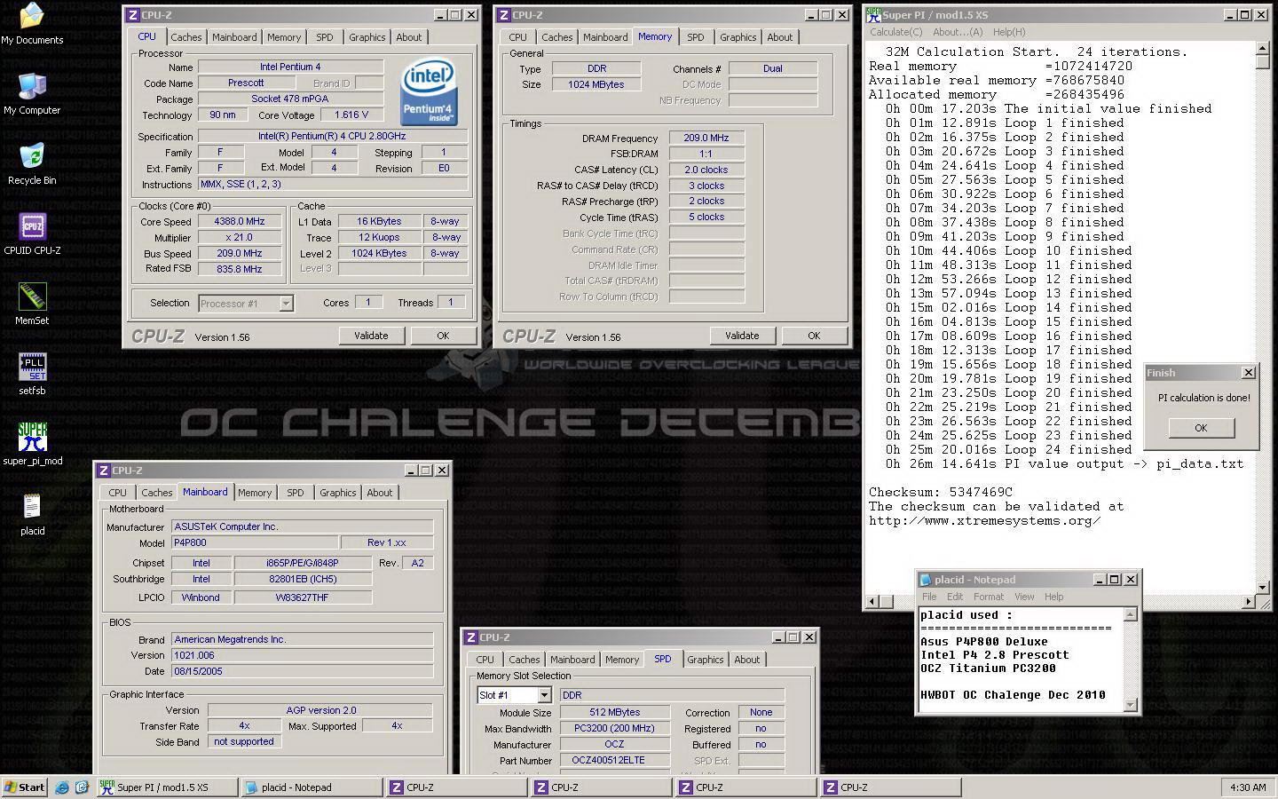Open Memory tab in CPU-Z SPD window
The height and width of the screenshot is (799, 1278).
tap(622, 660)
